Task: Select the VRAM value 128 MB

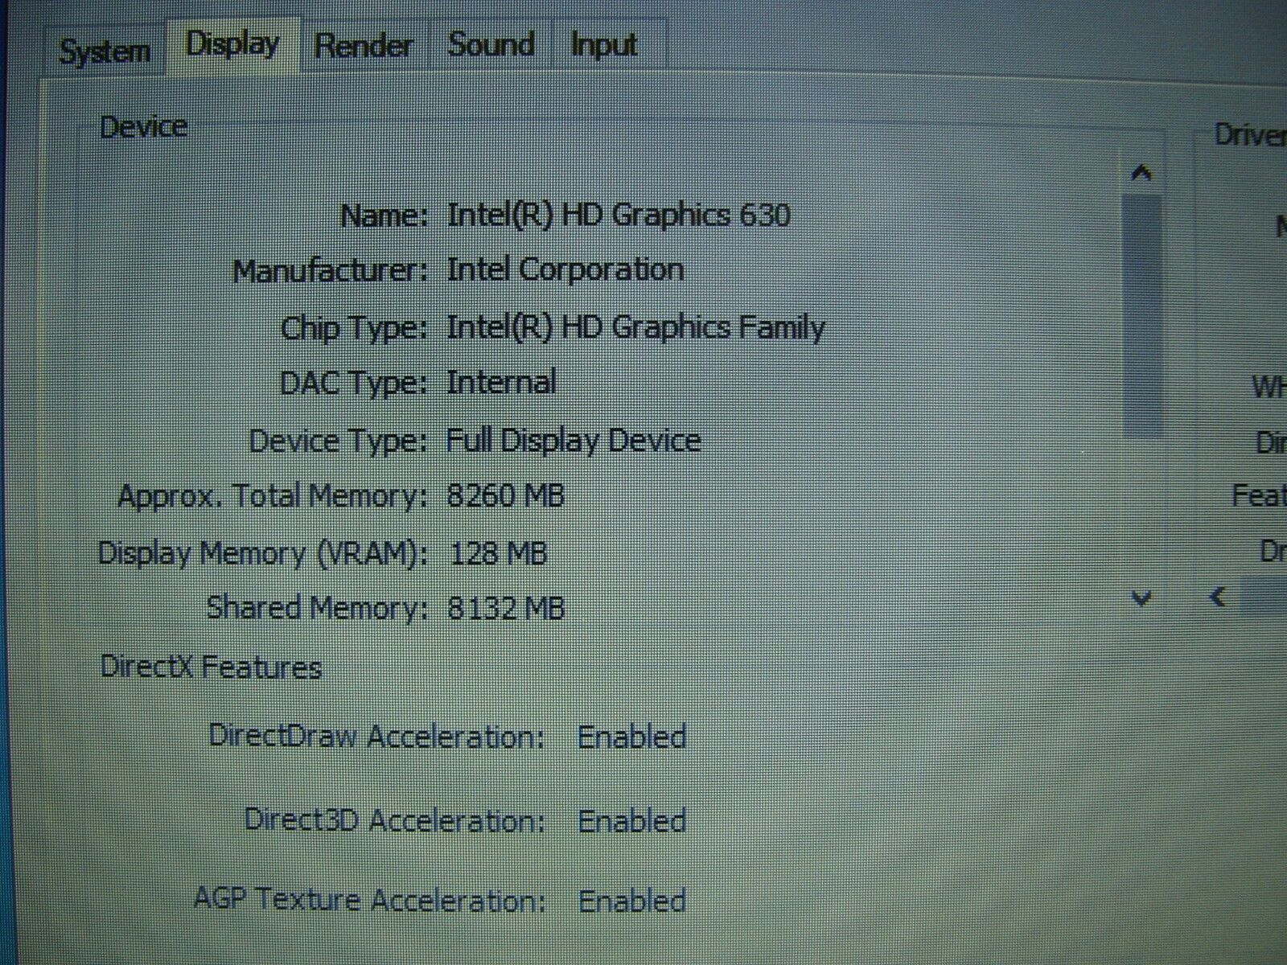Action: pyautogui.click(x=499, y=553)
